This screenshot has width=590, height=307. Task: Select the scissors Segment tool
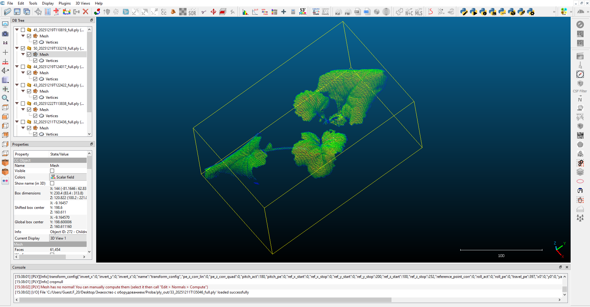click(203, 12)
